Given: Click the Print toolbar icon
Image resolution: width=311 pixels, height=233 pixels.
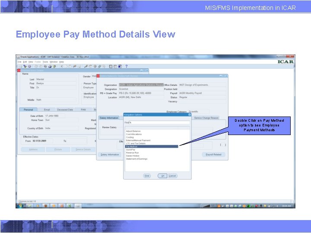Looking at the screenshot, I should 50,66.
